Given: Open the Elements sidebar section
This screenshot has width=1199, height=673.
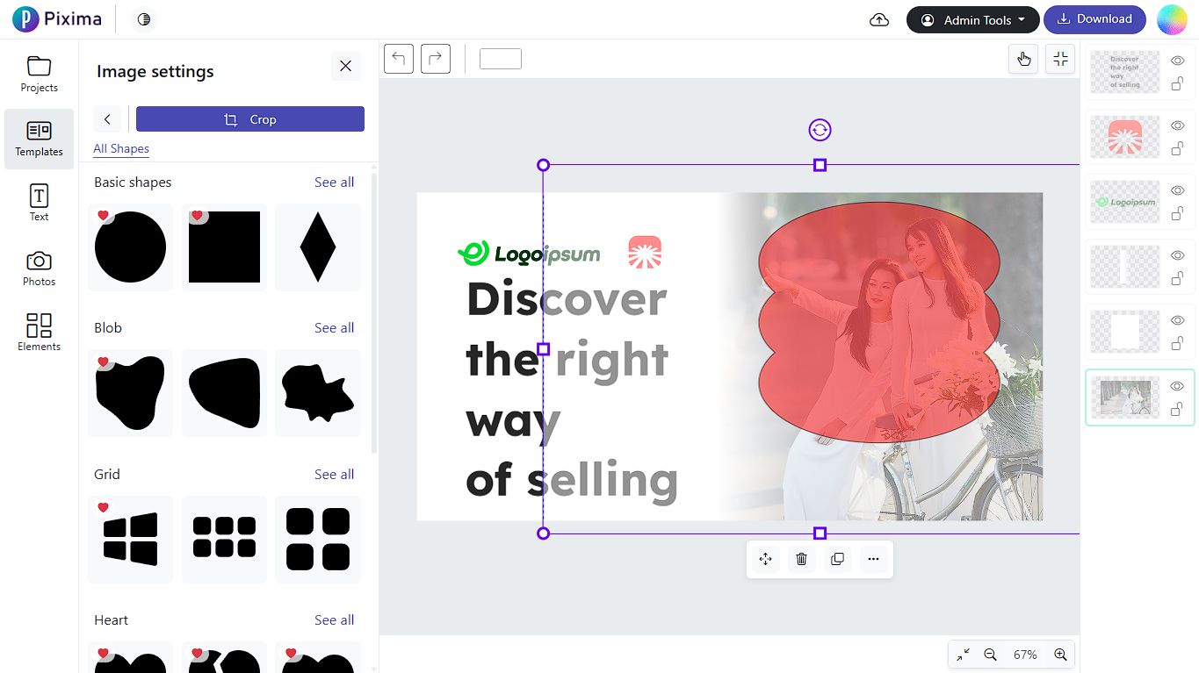Looking at the screenshot, I should pos(40,333).
